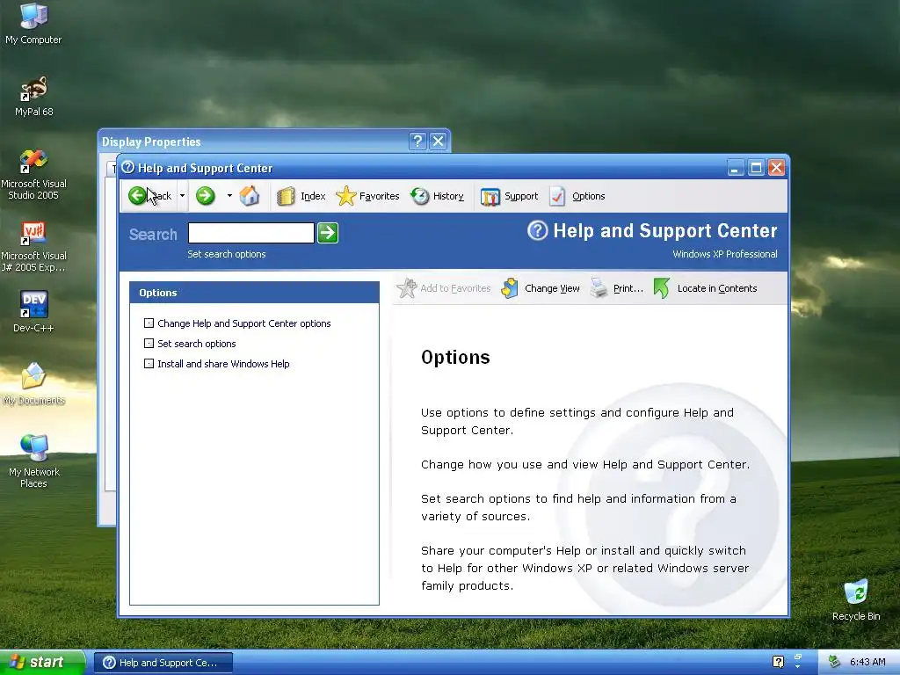Click the help question icon in taskbar
The width and height of the screenshot is (900, 675).
[x=779, y=663]
